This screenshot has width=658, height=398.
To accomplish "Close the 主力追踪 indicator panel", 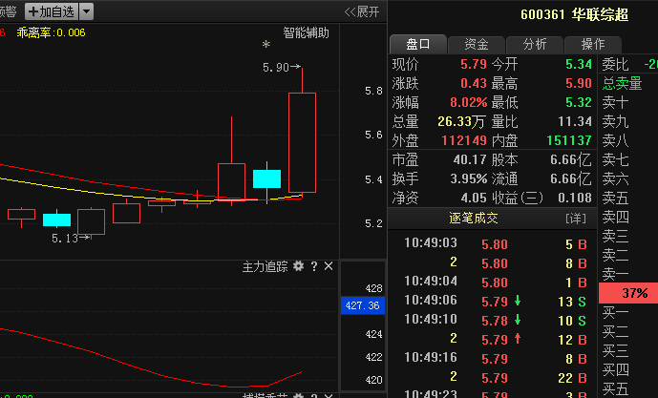I will coord(329,266).
